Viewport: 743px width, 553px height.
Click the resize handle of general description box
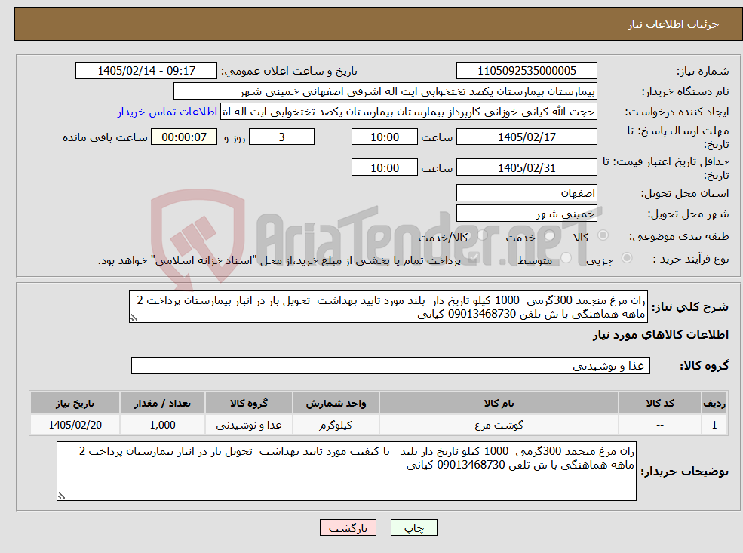(134, 318)
